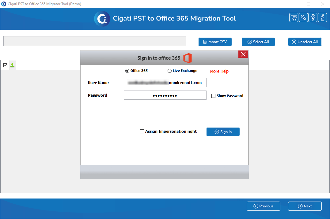The height and width of the screenshot is (219, 330).
Task: Click the Sign In button
Action: [223, 132]
